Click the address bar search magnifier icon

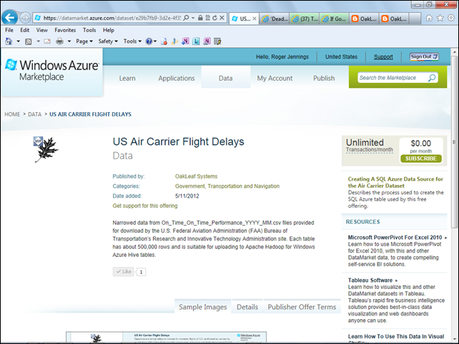tap(186, 18)
